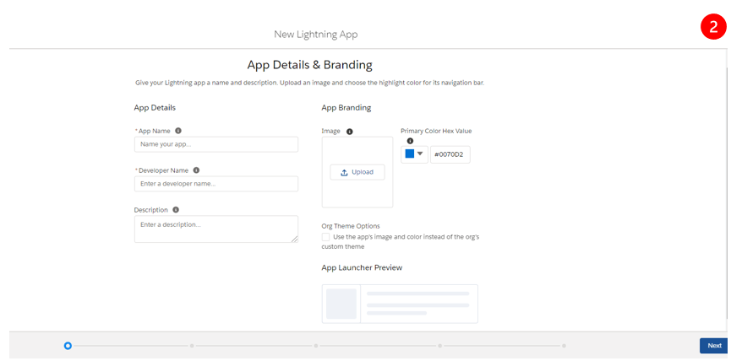
Task: Click the Next button
Action: point(714,346)
